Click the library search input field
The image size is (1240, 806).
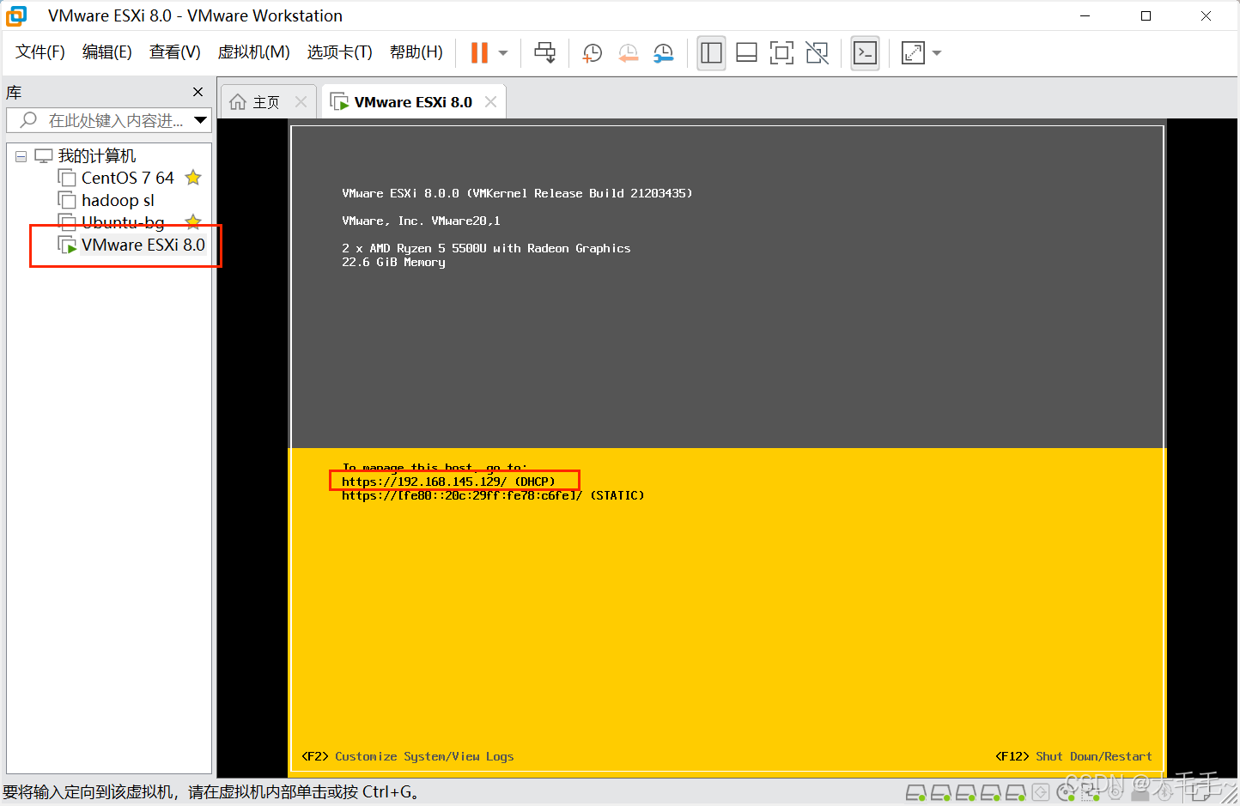pyautogui.click(x=107, y=120)
